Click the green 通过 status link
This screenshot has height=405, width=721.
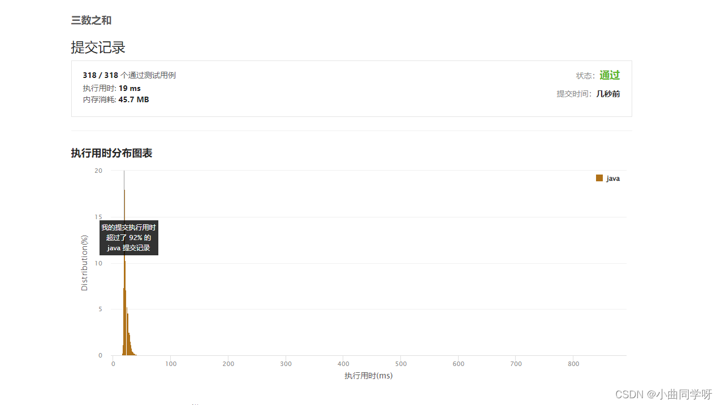(x=610, y=75)
